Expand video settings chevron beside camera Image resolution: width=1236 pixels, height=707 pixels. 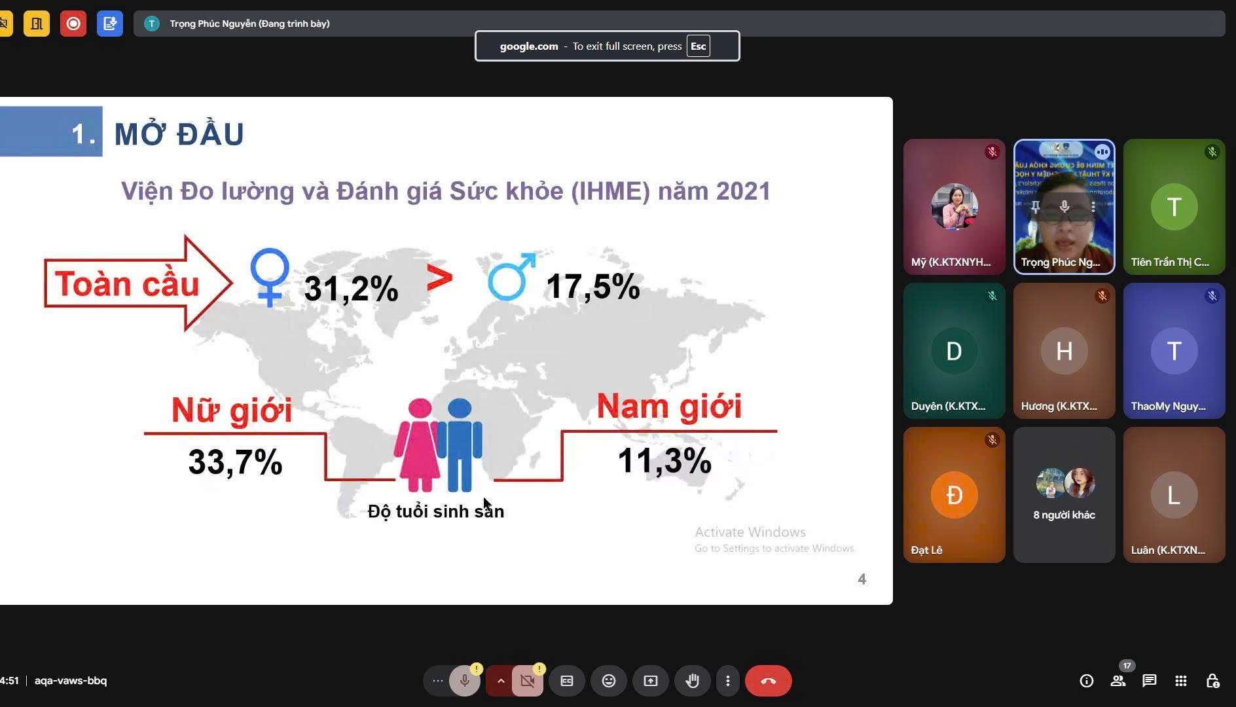point(501,681)
